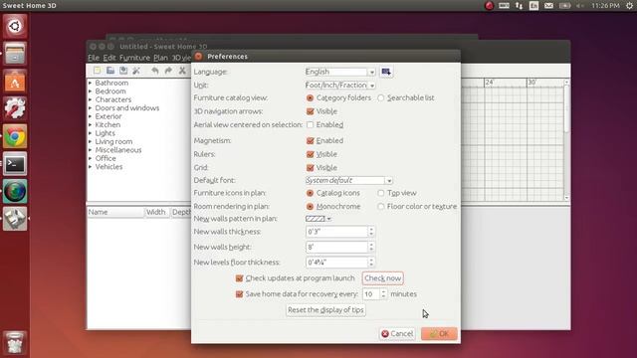The image size is (637, 358).
Task: Expand Doors and windows category
Action: pyautogui.click(x=91, y=108)
